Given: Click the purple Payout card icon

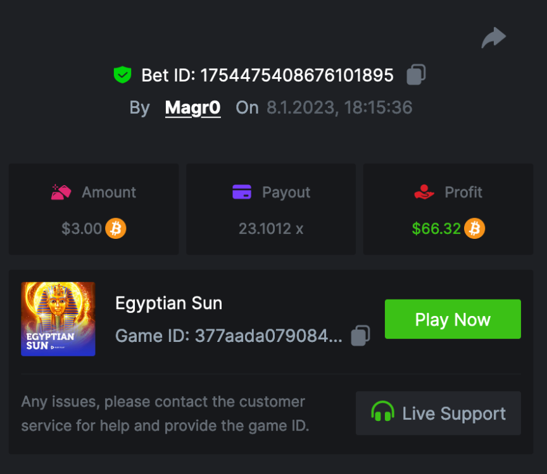Looking at the screenshot, I should [x=242, y=192].
